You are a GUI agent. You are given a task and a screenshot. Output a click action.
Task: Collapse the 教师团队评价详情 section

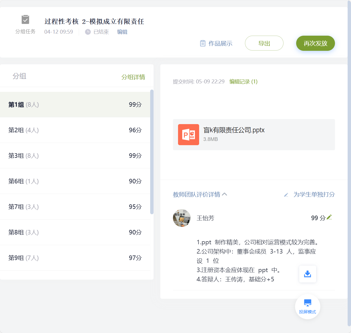coord(224,194)
